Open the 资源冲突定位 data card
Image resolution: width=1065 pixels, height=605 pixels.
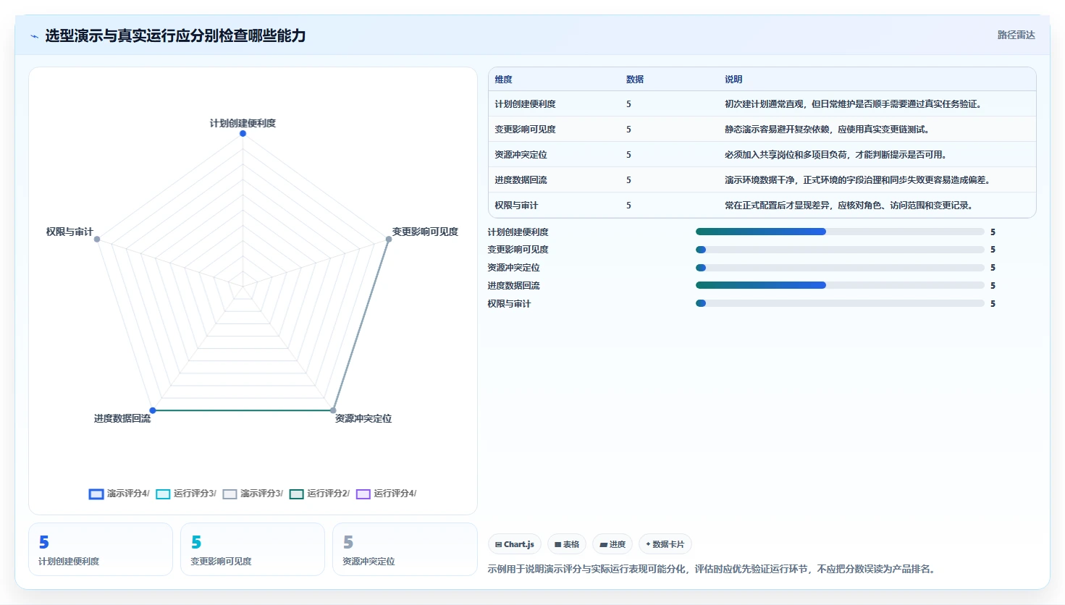click(405, 549)
